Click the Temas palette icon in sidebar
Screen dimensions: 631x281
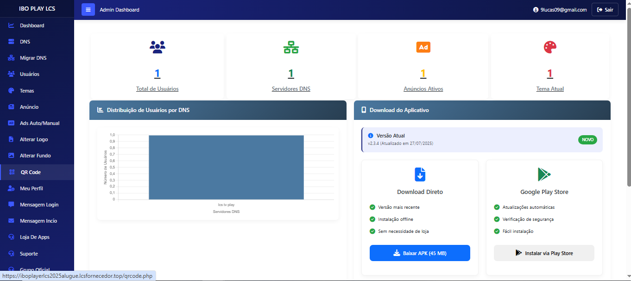12,91
